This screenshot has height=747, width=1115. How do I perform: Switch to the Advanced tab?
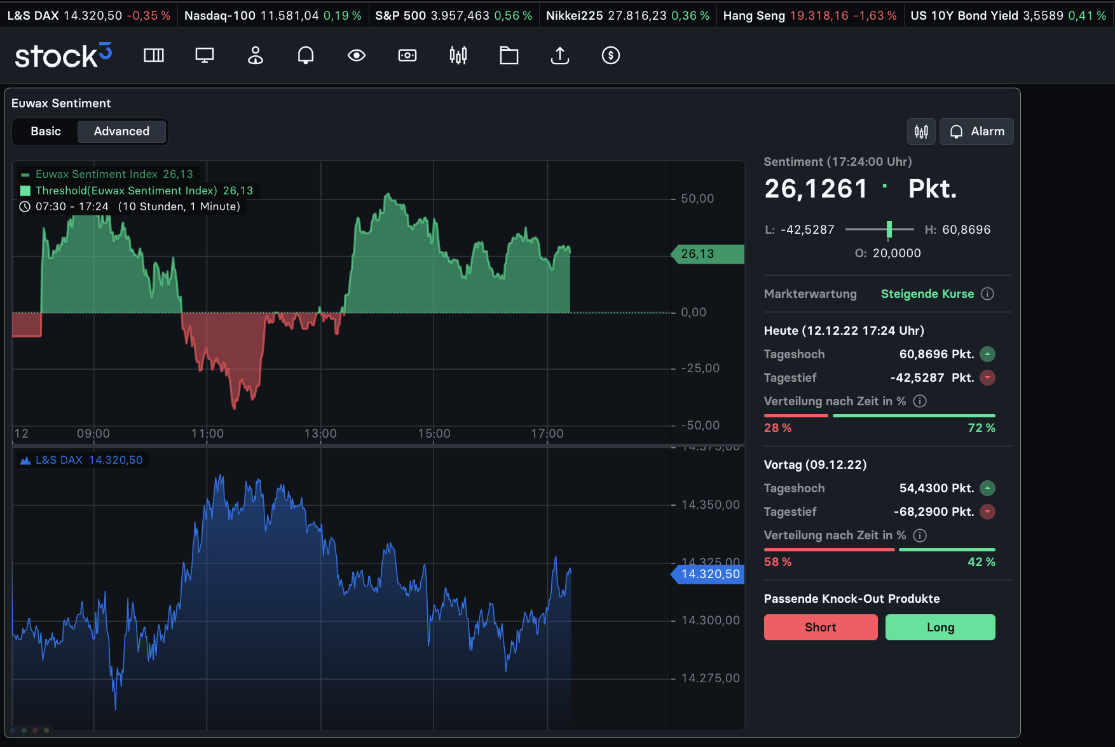[x=121, y=131]
